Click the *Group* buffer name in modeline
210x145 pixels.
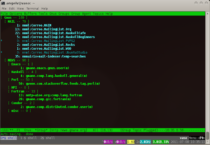[41, 130]
